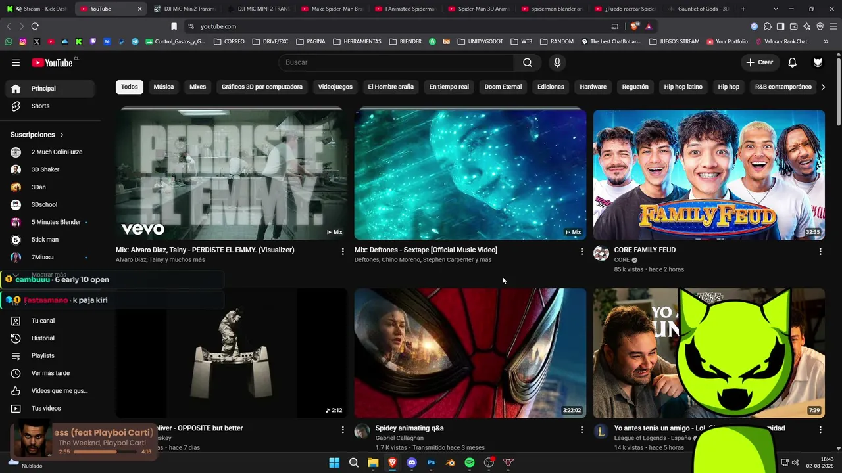Click the Buscar search field
The height and width of the screenshot is (473, 842).
[x=397, y=62]
